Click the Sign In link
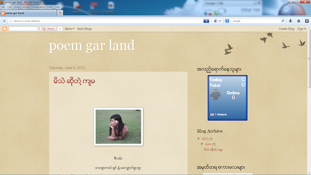Viewport: 311px width, 175px height. (x=302, y=29)
